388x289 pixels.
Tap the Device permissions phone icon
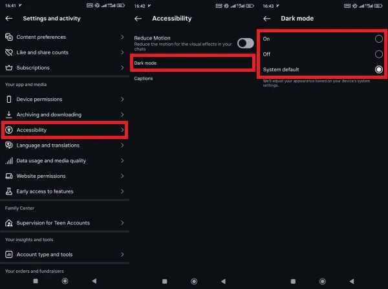[x=9, y=99]
